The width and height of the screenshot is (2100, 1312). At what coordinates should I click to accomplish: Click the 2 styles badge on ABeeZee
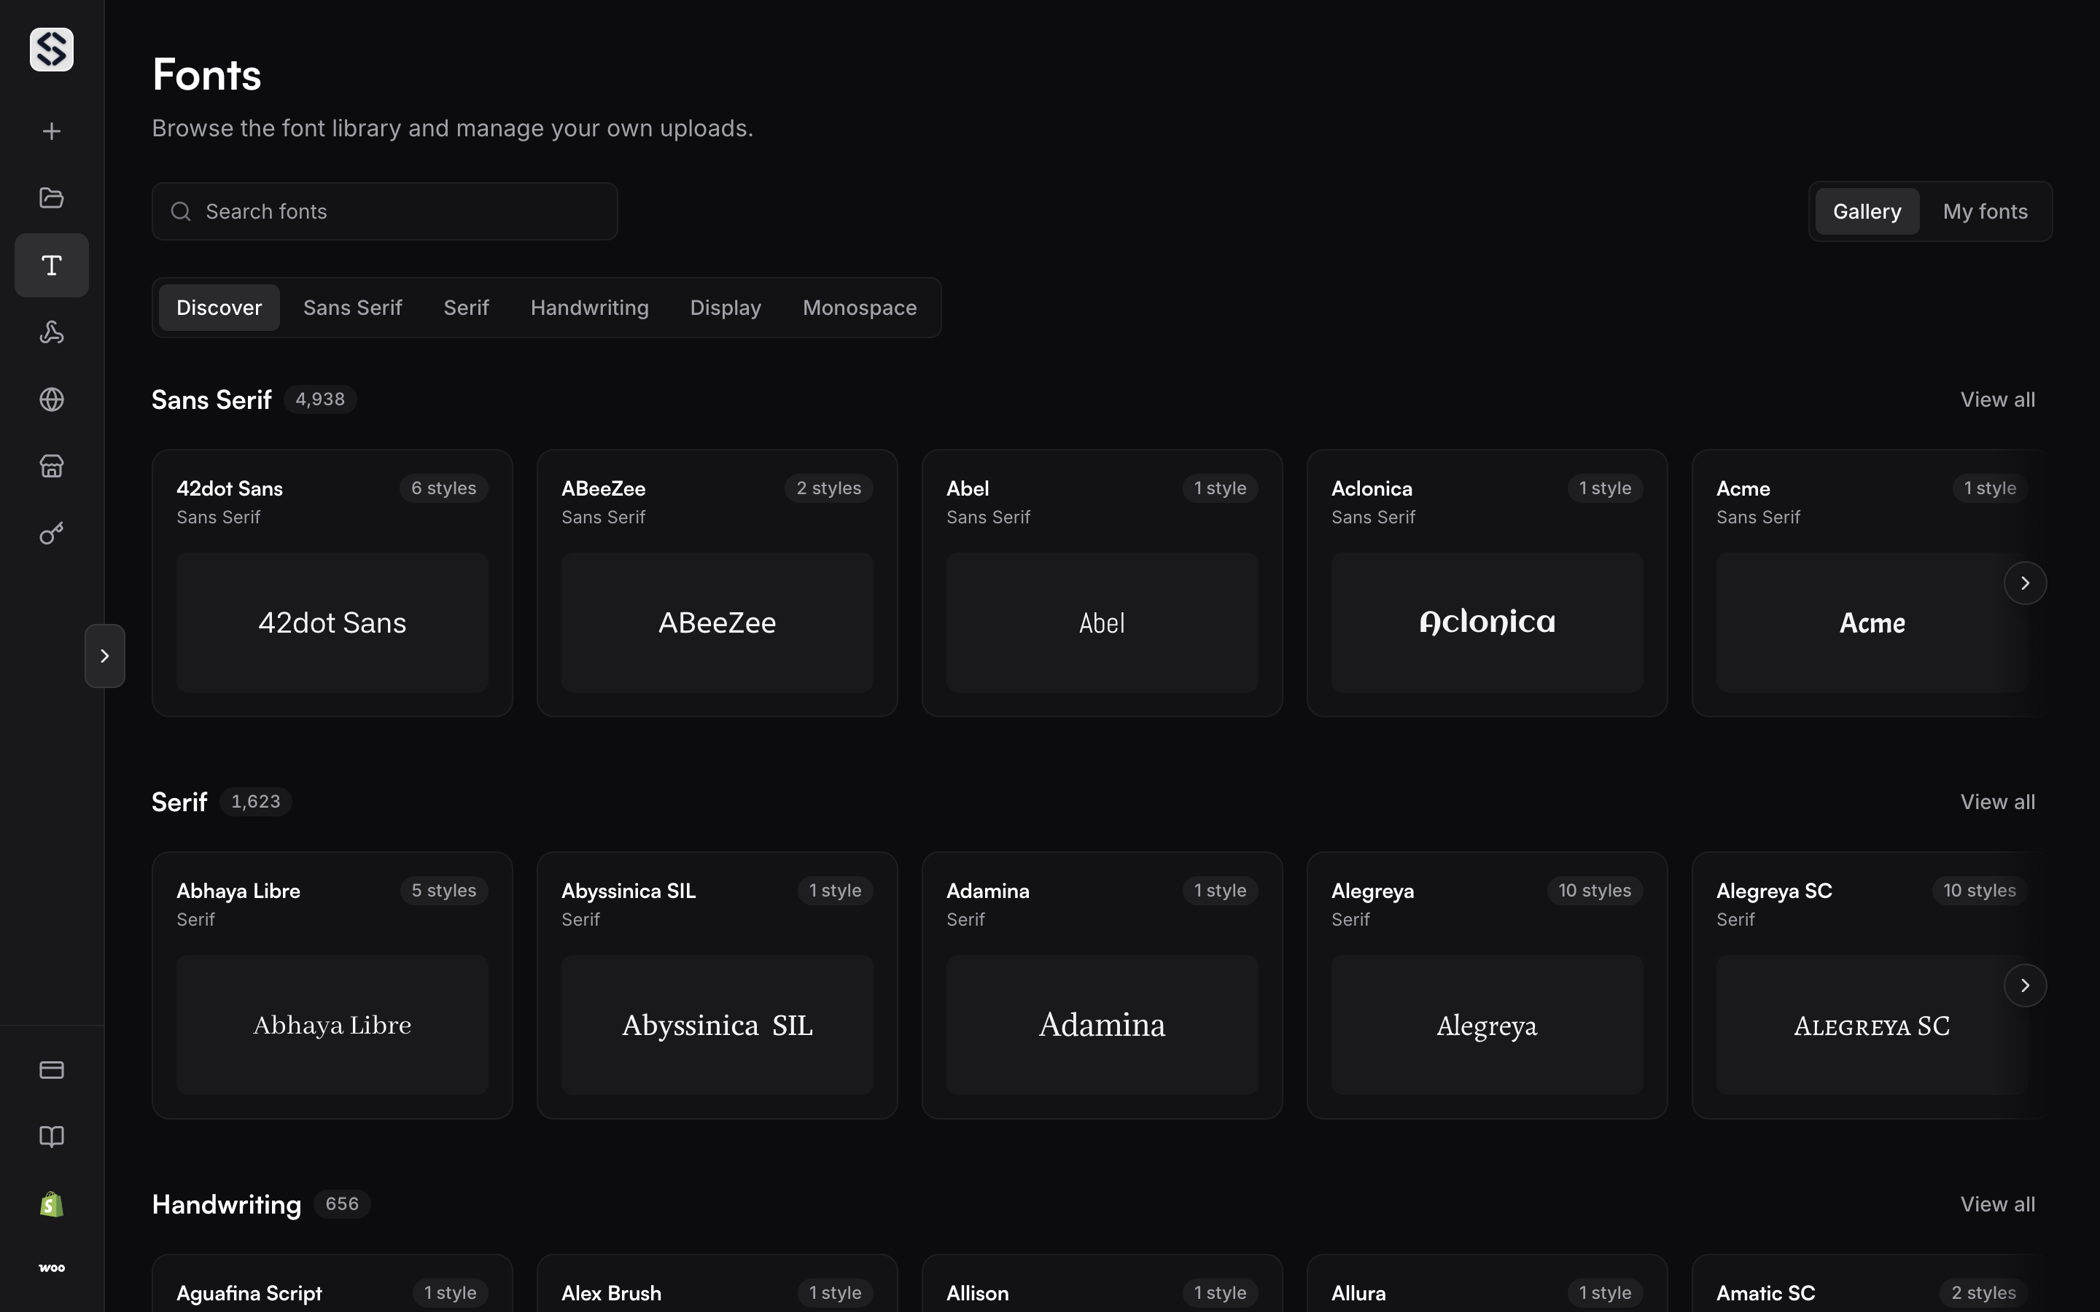tap(829, 488)
